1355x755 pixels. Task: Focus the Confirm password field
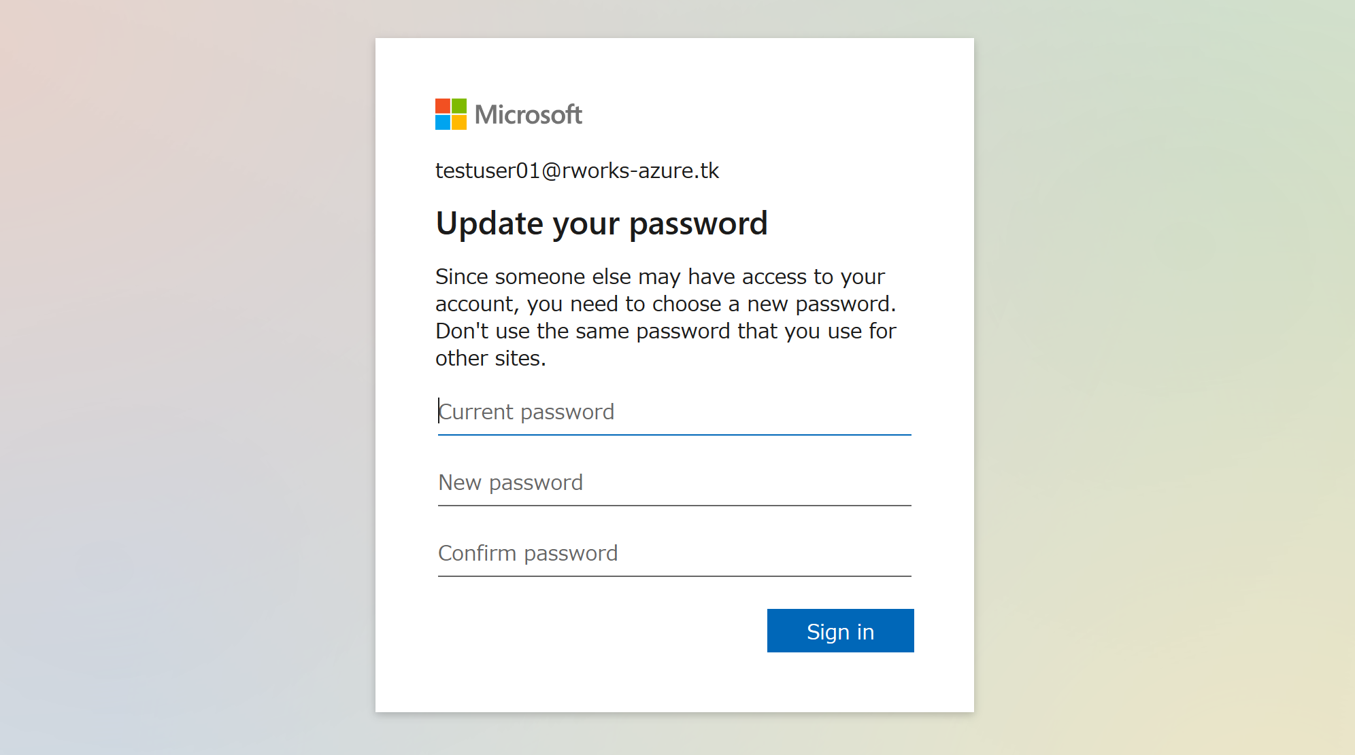click(675, 553)
